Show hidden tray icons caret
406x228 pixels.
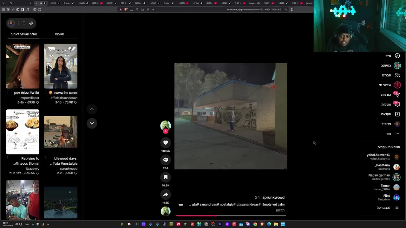48,224
